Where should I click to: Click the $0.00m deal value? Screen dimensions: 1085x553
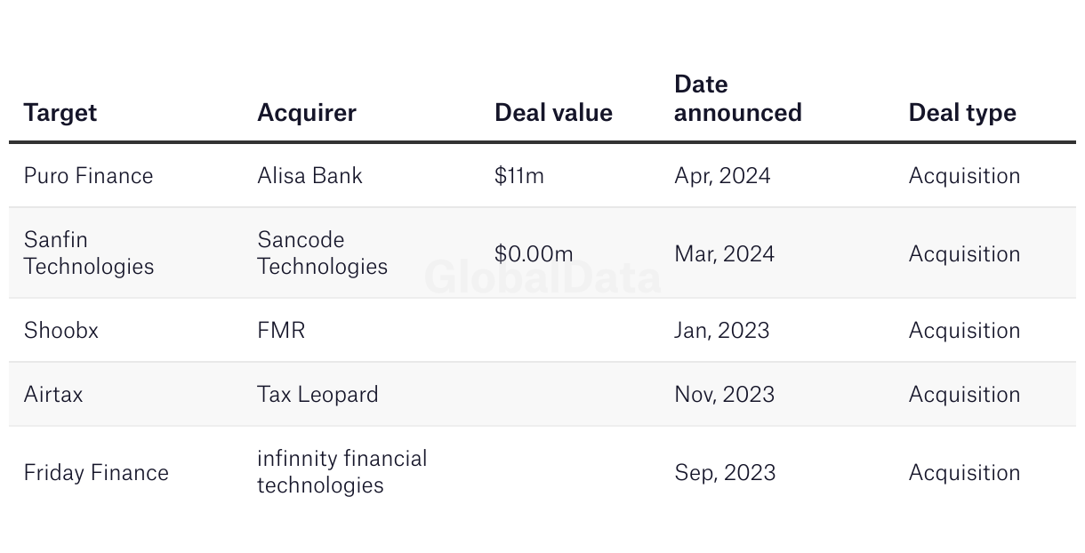534,253
